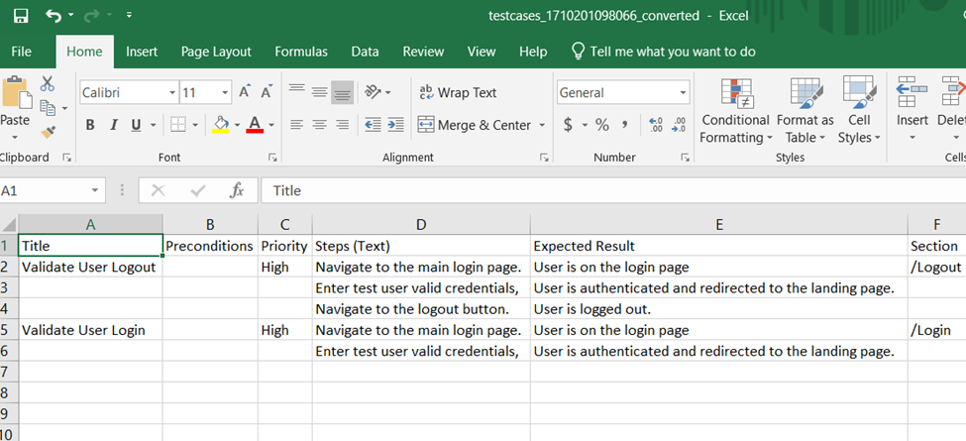
Task: Toggle Italic formatting
Action: pyautogui.click(x=113, y=125)
